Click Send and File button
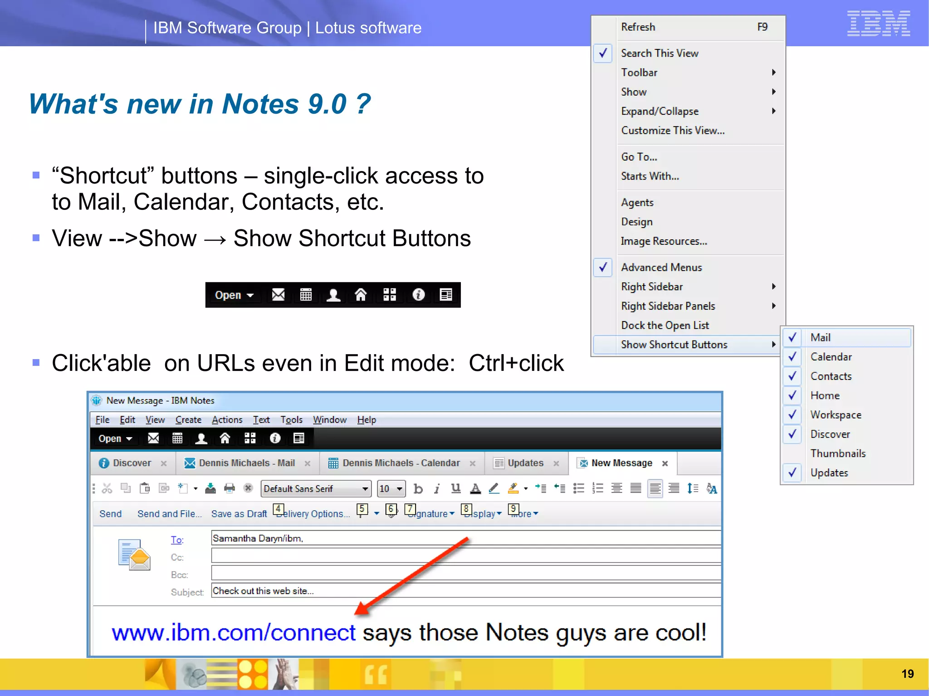Screen dimensions: 929x696 point(170,514)
